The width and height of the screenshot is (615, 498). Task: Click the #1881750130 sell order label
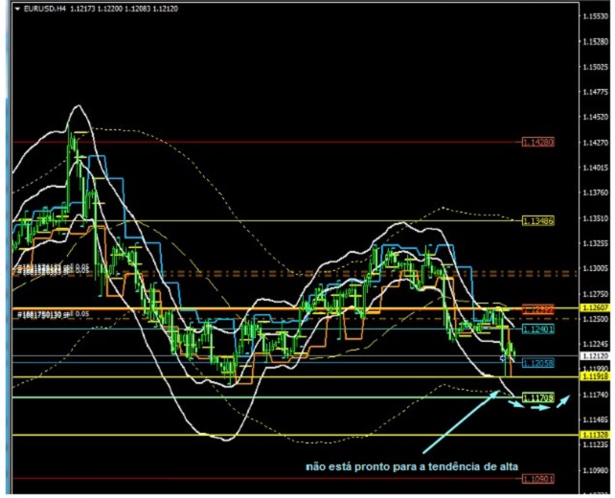point(53,314)
